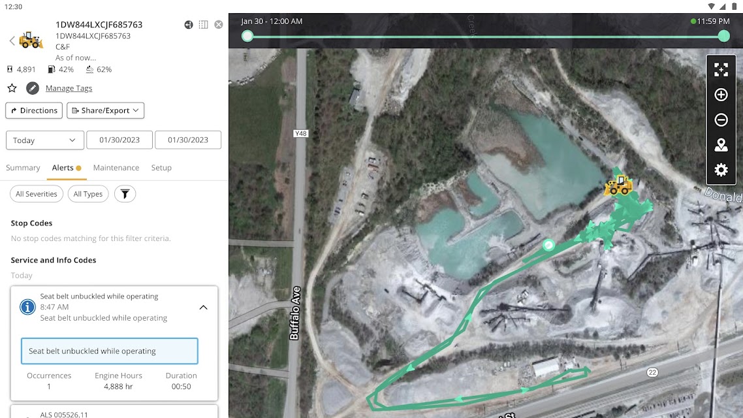Image resolution: width=743 pixels, height=418 pixels.
Task: Select the start date field 01/30/2023
Action: (x=119, y=140)
